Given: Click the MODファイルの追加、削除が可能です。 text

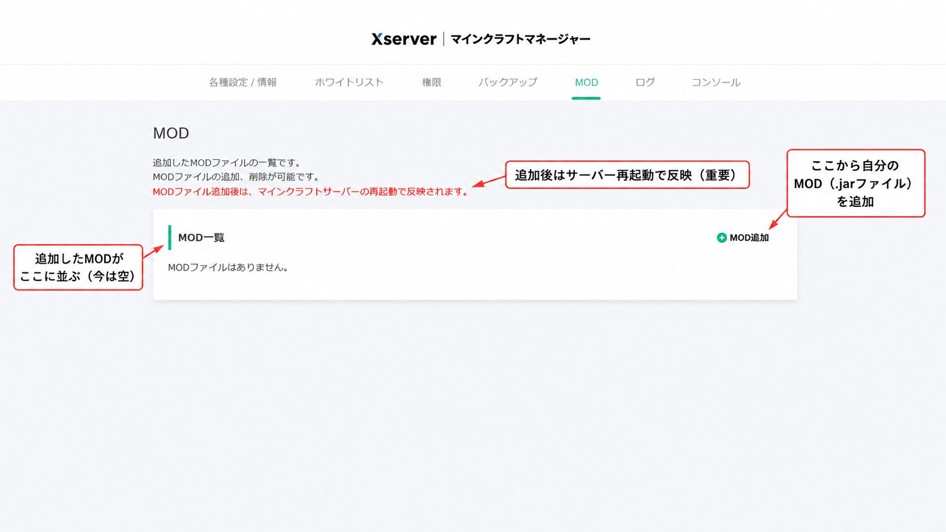Looking at the screenshot, I should click(x=236, y=177).
